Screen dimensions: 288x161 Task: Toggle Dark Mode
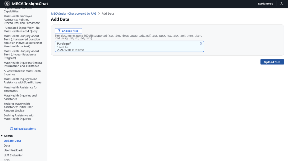(265, 4)
